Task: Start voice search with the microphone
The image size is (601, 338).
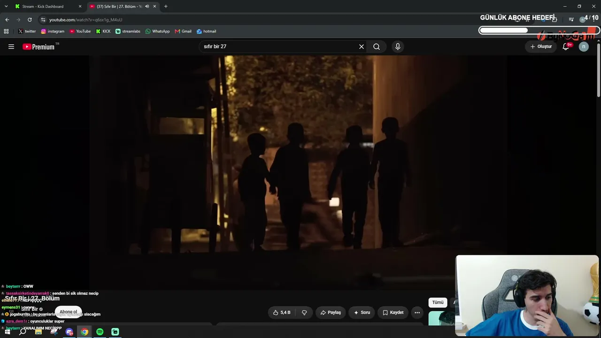Action: 398,46
